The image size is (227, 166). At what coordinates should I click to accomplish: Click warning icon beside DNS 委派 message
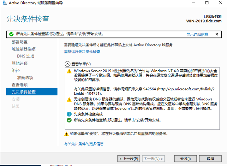69,99
